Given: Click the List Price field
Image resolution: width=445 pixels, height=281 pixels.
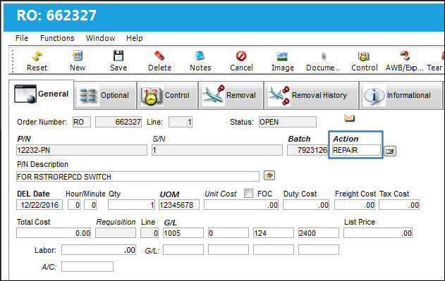Looking at the screenshot, I should click(378, 233).
